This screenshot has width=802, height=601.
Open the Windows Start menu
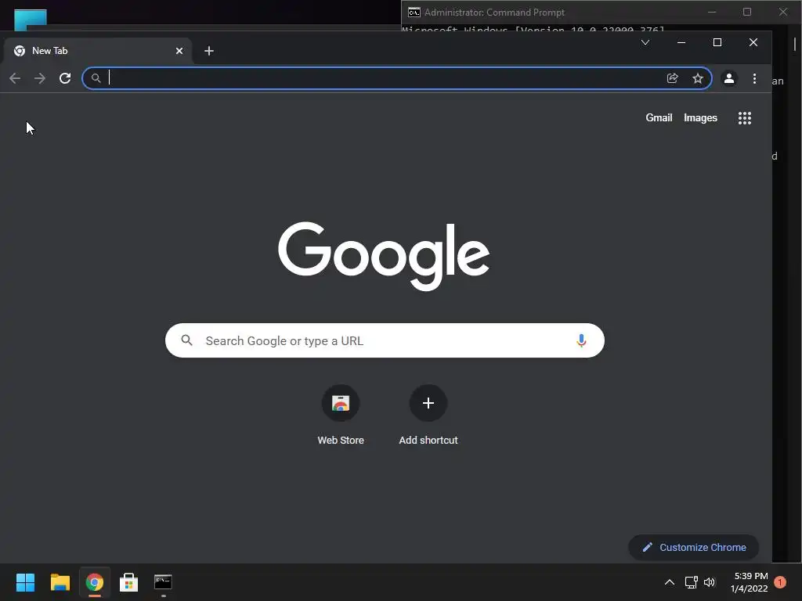pos(25,582)
